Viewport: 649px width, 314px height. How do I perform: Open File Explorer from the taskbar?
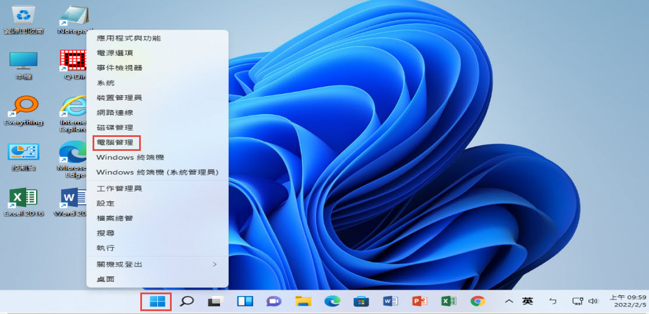(303, 301)
